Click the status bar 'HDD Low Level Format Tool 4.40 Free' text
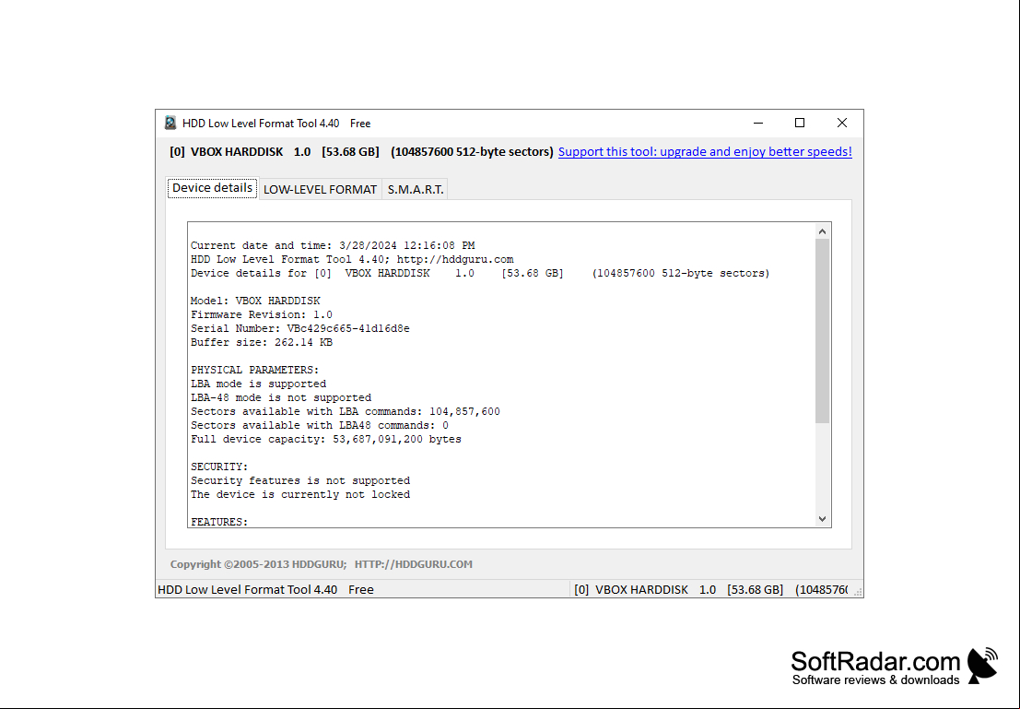 [x=266, y=590]
